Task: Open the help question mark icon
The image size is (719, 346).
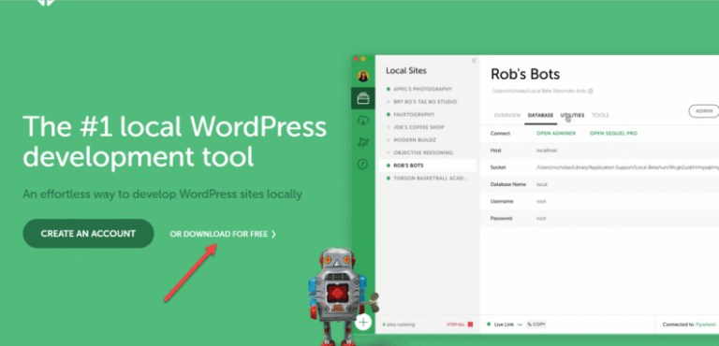Action: pyautogui.click(x=362, y=164)
